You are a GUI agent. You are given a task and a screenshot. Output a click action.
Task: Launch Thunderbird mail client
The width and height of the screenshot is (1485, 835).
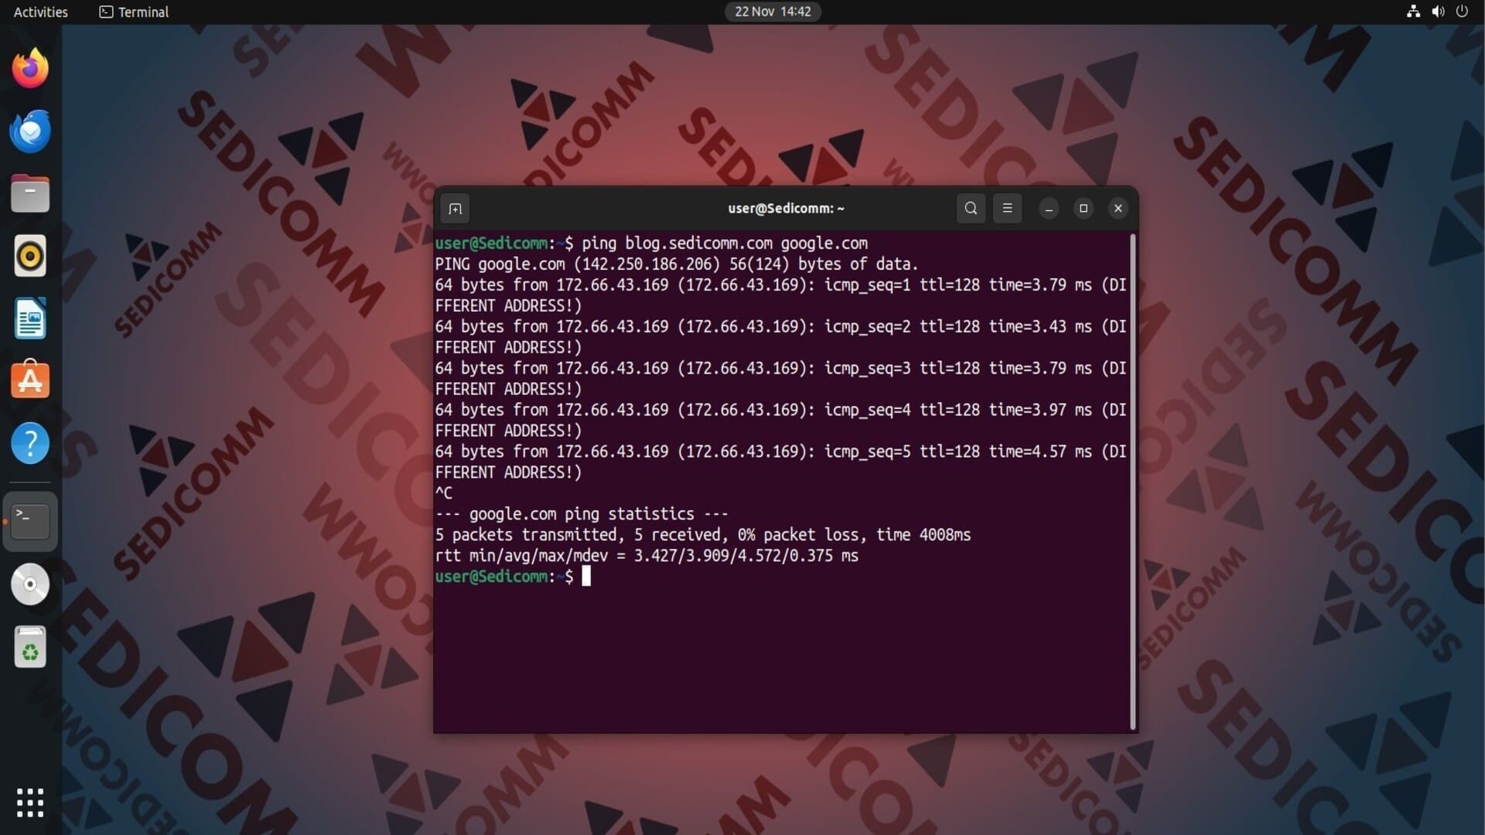pyautogui.click(x=30, y=131)
